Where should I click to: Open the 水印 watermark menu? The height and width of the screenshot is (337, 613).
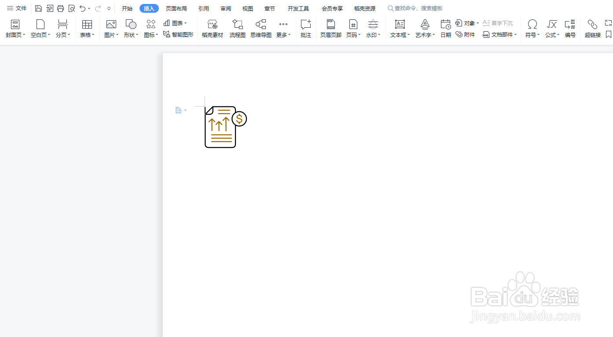point(373,29)
